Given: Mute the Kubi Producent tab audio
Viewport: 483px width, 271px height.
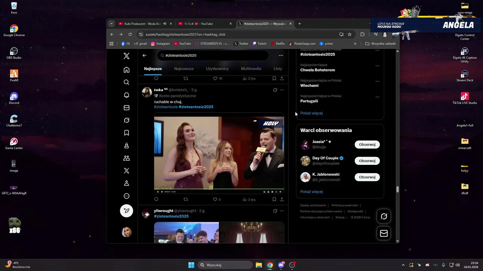Looking at the screenshot, I should tap(165, 24).
